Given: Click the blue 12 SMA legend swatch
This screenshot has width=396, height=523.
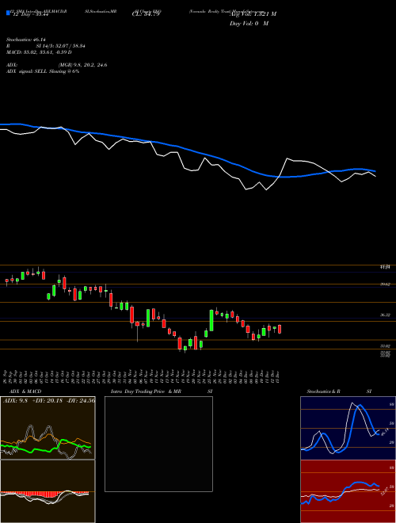Looking at the screenshot, I should pyautogui.click(x=8, y=13).
